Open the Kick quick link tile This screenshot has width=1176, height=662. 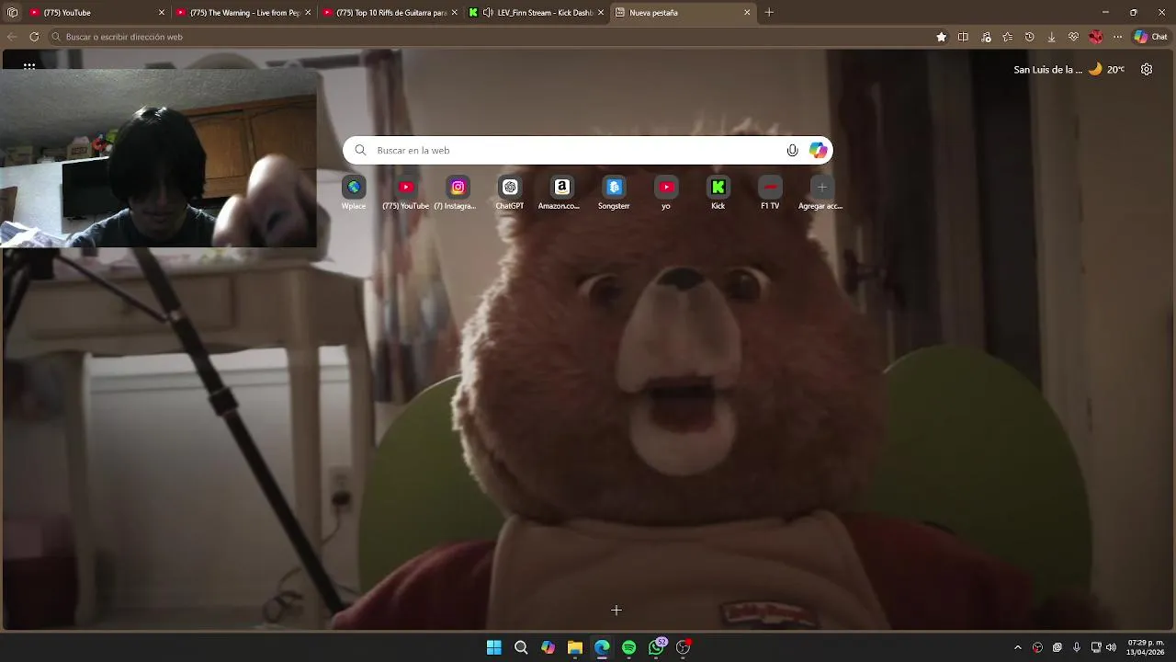point(718,192)
